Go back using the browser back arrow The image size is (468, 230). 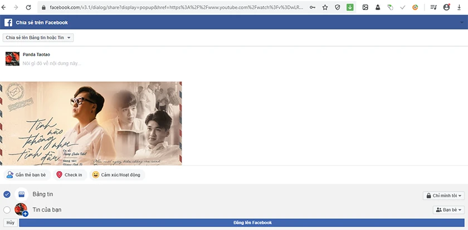click(x=3, y=7)
